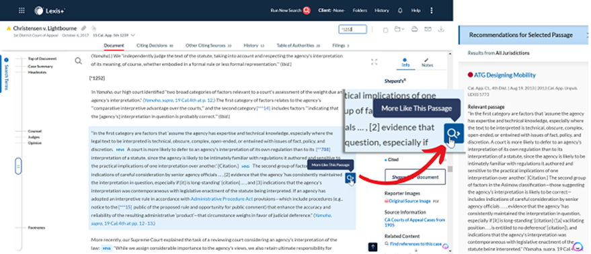
Task: Click the HN4 headnote marker
Action: click(120, 150)
